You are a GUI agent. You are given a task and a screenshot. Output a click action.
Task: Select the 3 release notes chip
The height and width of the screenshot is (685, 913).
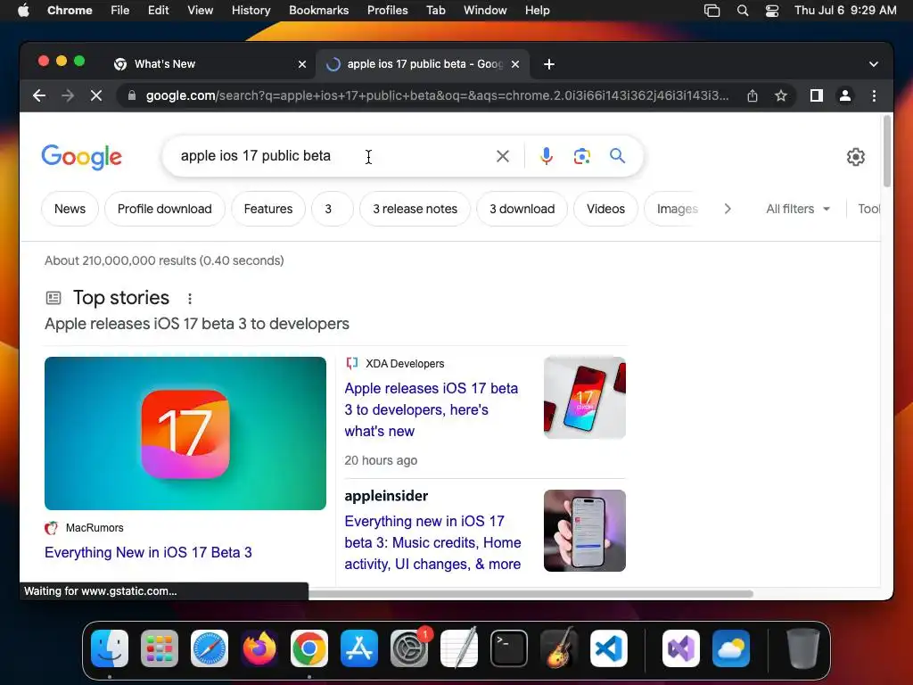(415, 209)
